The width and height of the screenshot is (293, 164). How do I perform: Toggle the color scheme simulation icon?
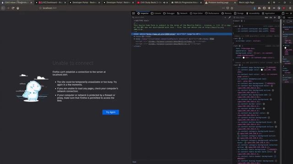click(x=279, y=17)
